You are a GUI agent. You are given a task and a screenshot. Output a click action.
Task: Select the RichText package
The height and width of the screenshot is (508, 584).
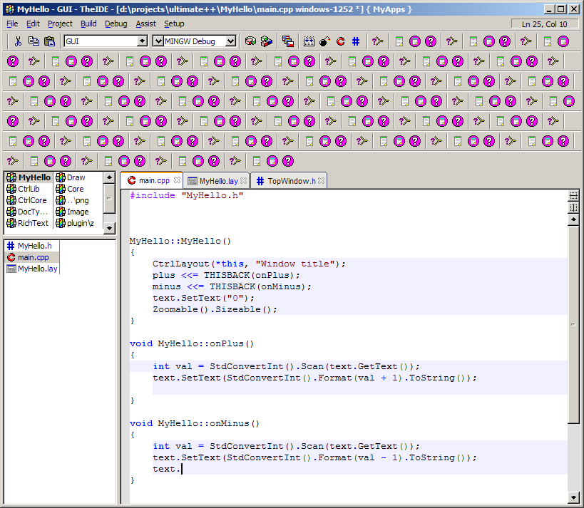pyautogui.click(x=33, y=223)
